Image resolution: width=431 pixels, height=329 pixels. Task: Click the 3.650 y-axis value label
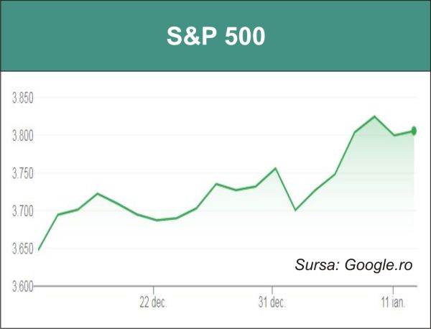[x=23, y=249]
